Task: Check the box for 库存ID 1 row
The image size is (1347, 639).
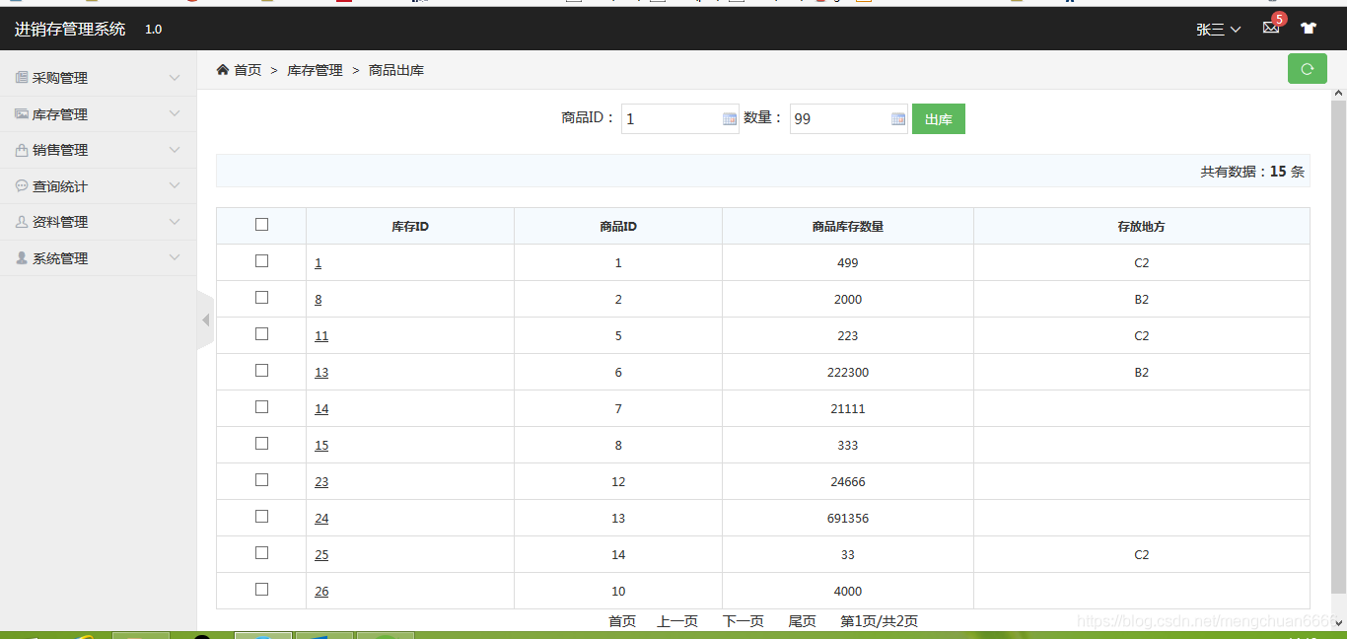Action: (x=261, y=261)
